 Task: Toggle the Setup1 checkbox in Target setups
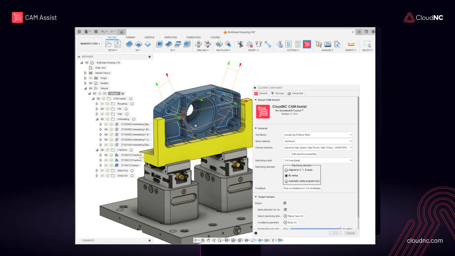285,203
